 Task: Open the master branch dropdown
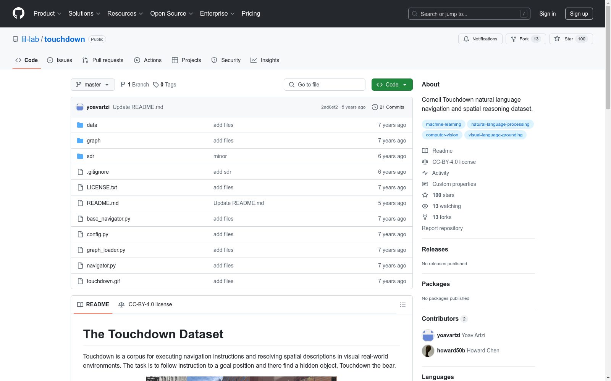[x=93, y=85]
